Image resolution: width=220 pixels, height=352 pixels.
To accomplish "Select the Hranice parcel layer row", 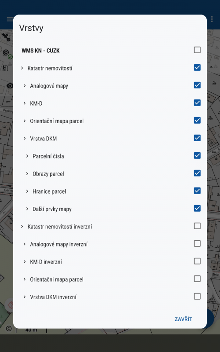I will 110,191.
